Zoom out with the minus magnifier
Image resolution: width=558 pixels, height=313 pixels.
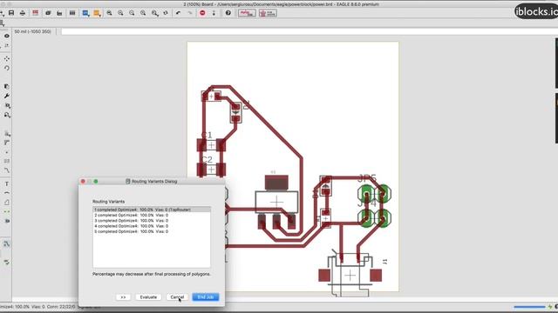click(132, 13)
